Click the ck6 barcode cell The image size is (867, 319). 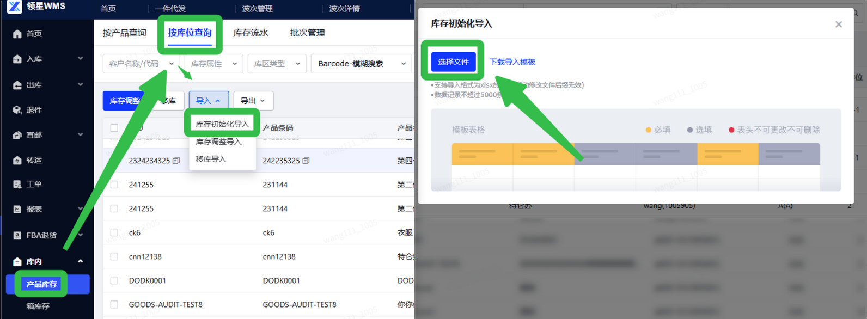(x=268, y=232)
